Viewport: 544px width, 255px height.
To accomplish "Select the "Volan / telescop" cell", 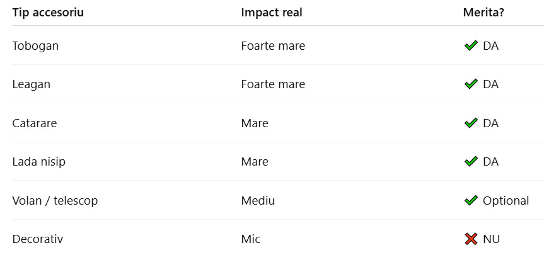I will point(55,201).
